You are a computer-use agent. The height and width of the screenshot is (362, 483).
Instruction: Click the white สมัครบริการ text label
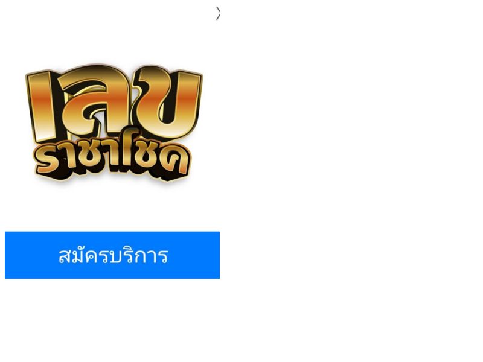click(x=113, y=255)
